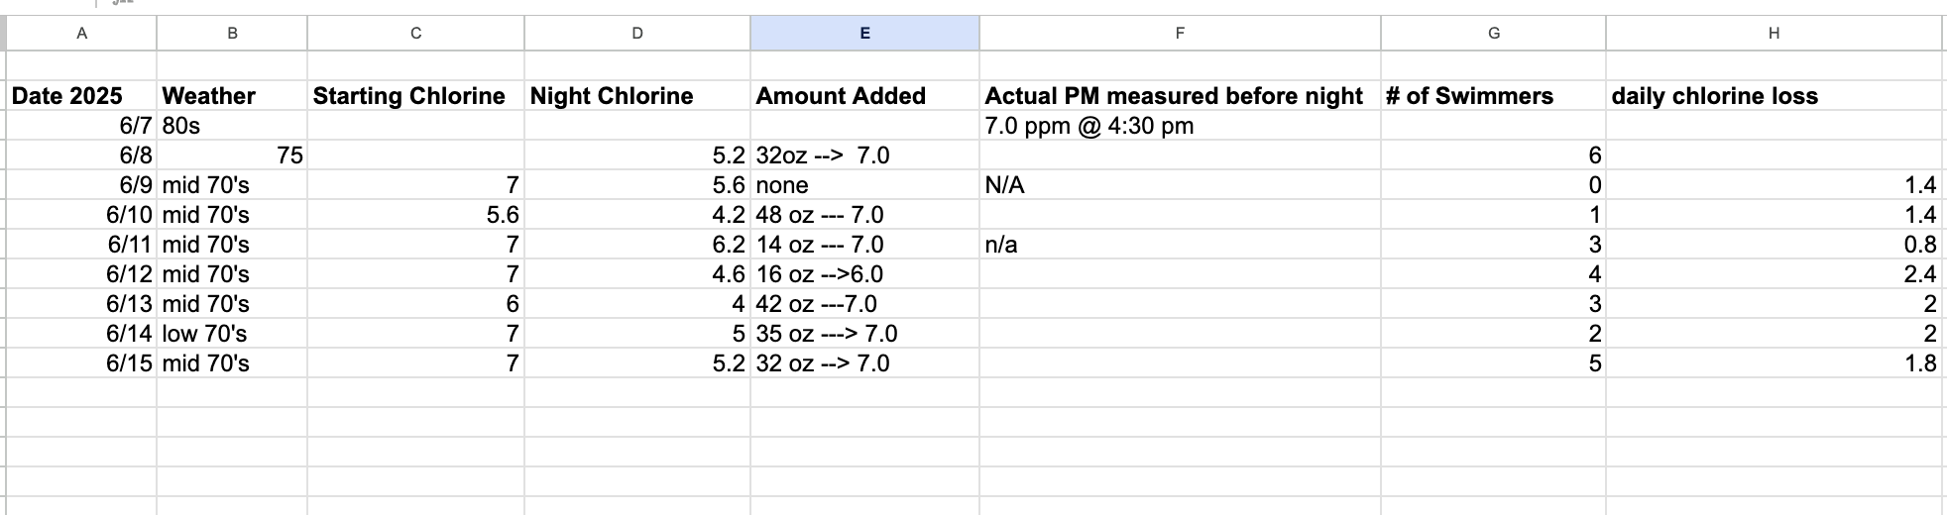Image resolution: width=1947 pixels, height=515 pixels.
Task: Select the entire column F
Action: coord(1180,34)
